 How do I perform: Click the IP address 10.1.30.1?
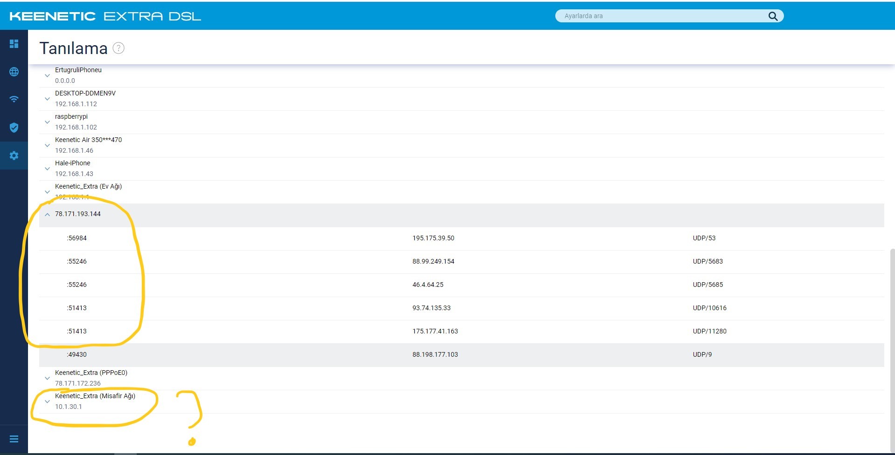69,407
